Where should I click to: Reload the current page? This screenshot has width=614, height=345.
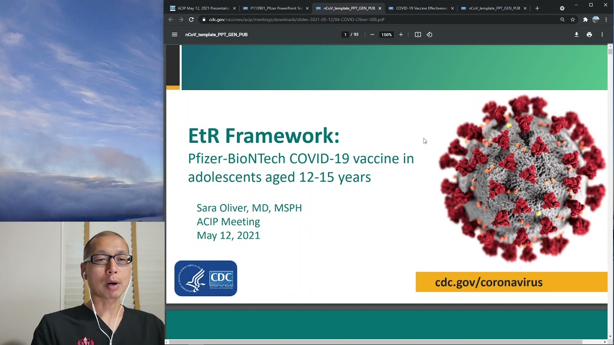191,20
